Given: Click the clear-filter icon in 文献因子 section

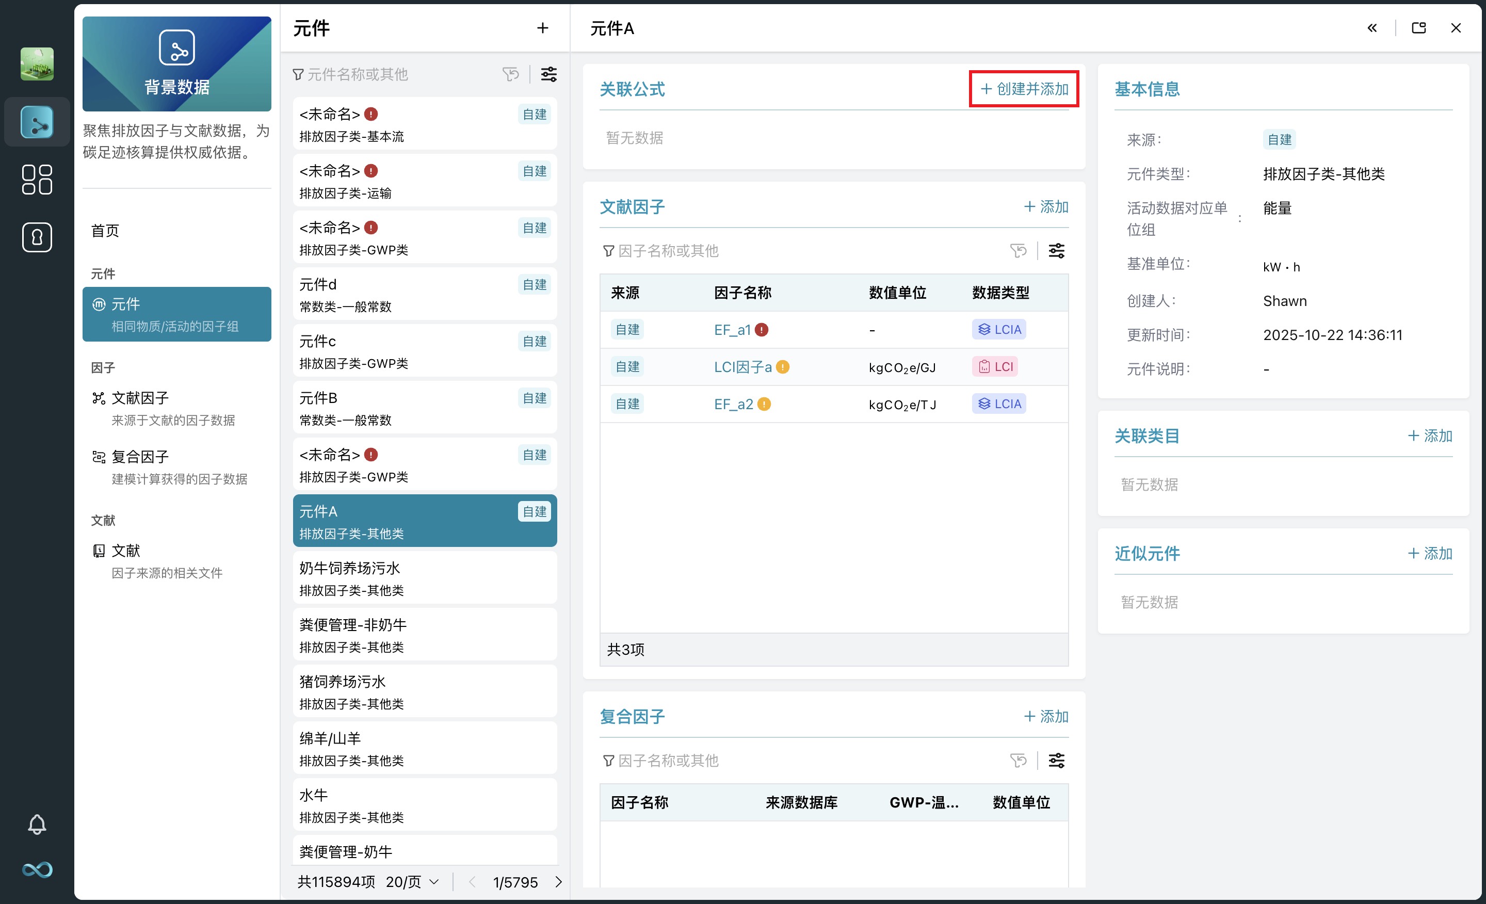Looking at the screenshot, I should (x=1019, y=250).
